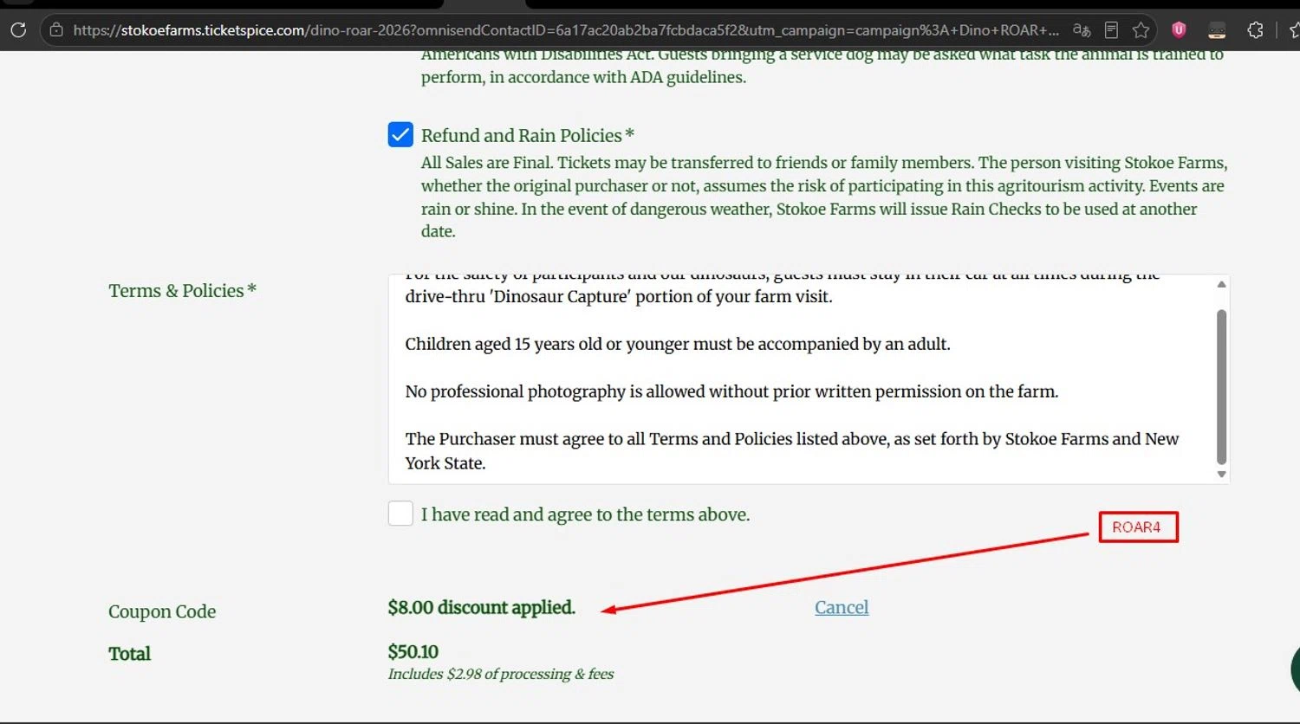
Task: Click the 'Refund and Rain Policies' heading
Action: tap(528, 135)
